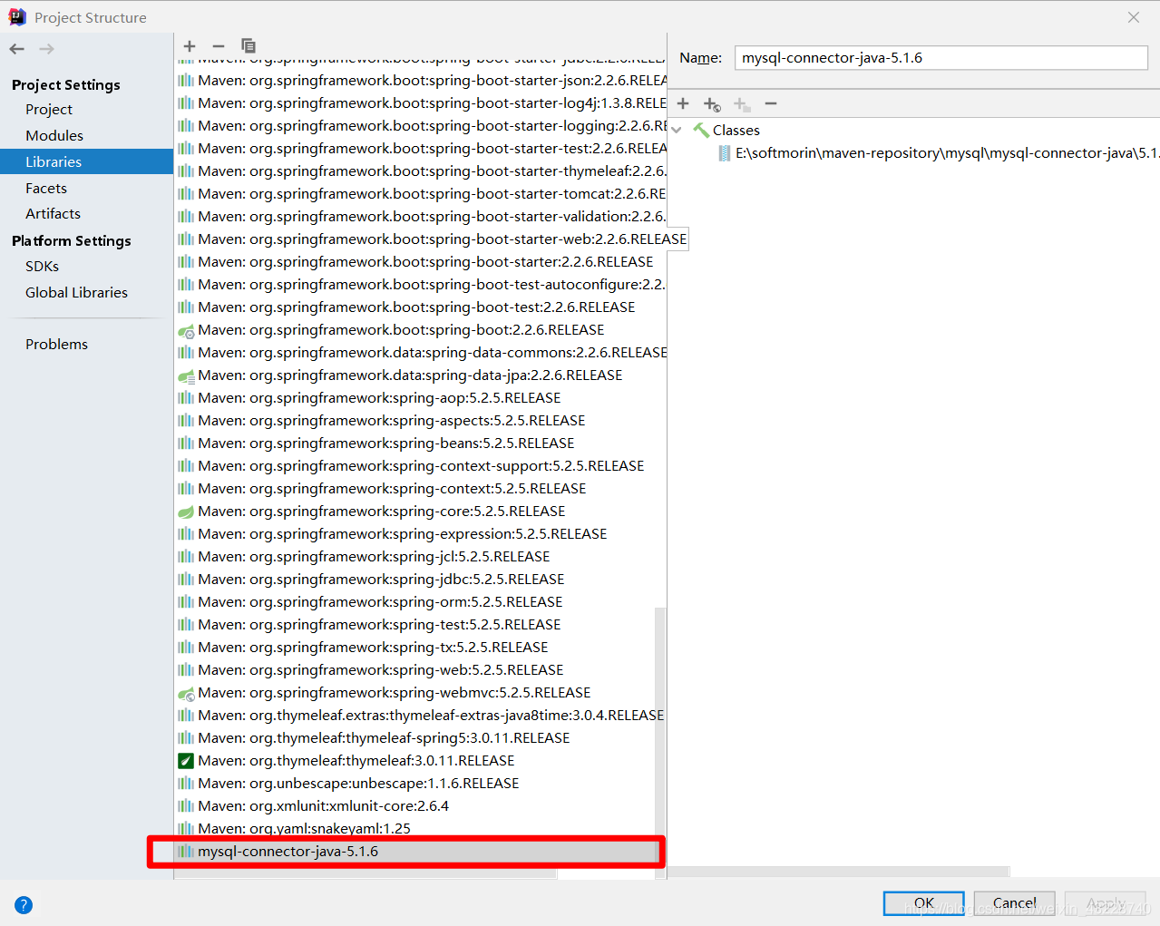Remove the selected library with minus
The height and width of the screenshot is (926, 1160).
click(x=219, y=46)
